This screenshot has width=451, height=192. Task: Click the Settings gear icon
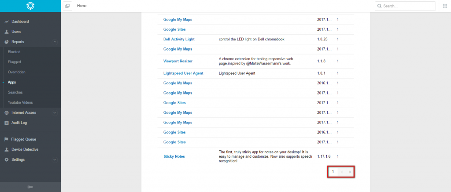(x=7, y=159)
